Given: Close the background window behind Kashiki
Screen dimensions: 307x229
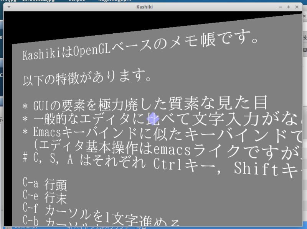Looking at the screenshot, I should click(304, 16).
